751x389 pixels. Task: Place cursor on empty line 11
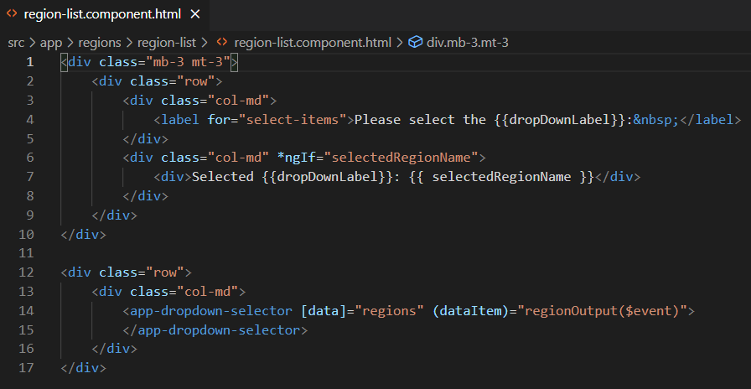tap(251, 253)
